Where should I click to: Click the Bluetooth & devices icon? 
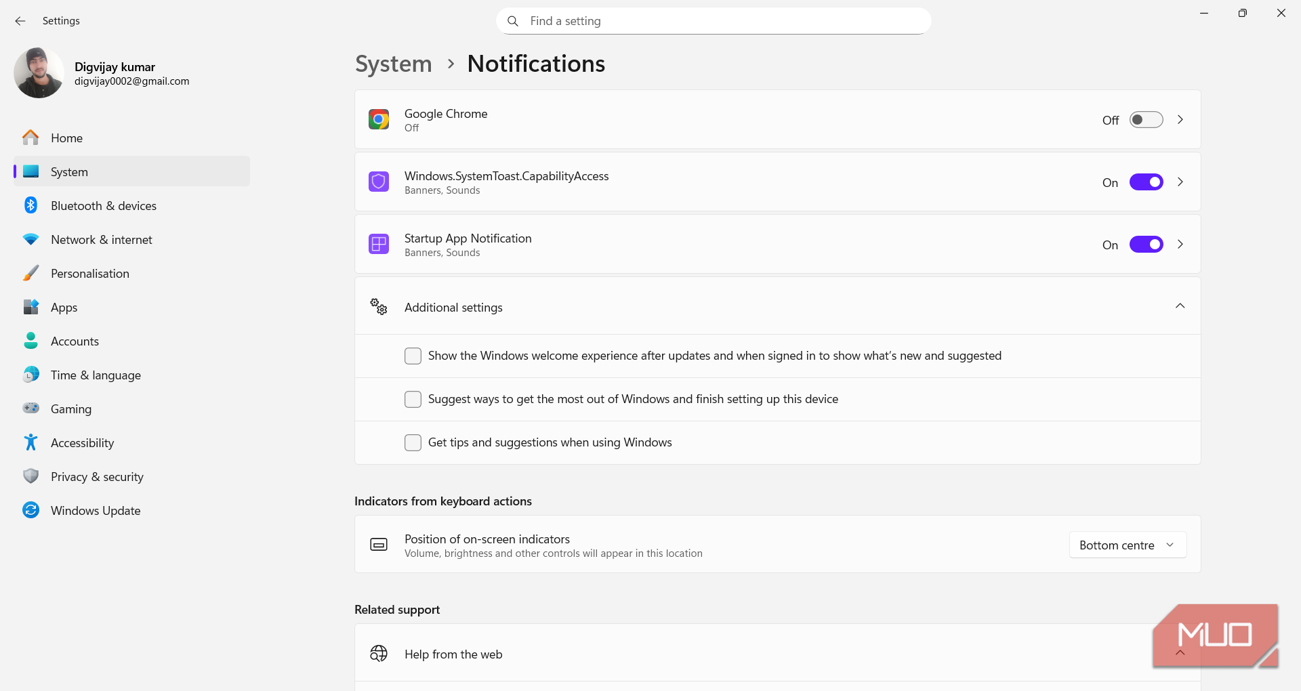point(30,205)
